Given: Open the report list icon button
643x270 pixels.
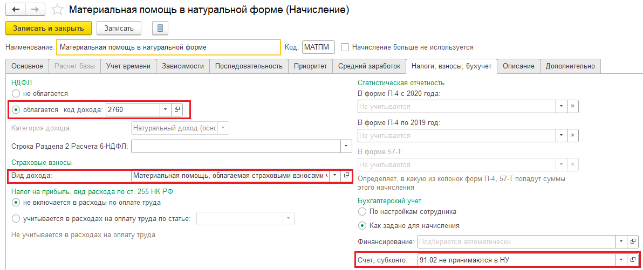Looking at the screenshot, I should pos(161,27).
